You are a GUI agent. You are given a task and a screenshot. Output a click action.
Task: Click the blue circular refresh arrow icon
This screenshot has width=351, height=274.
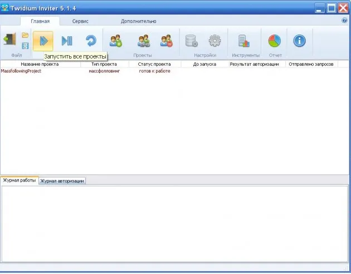pyautogui.click(x=91, y=41)
